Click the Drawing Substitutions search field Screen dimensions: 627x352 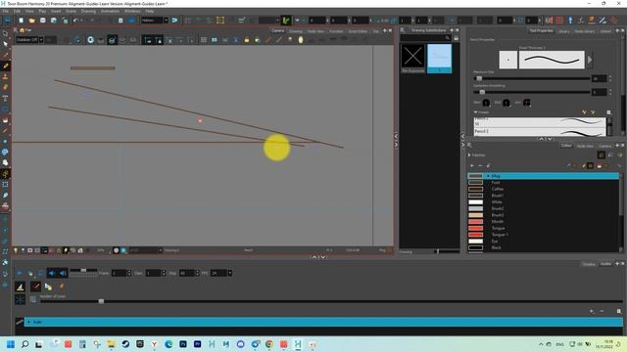tap(425, 38)
